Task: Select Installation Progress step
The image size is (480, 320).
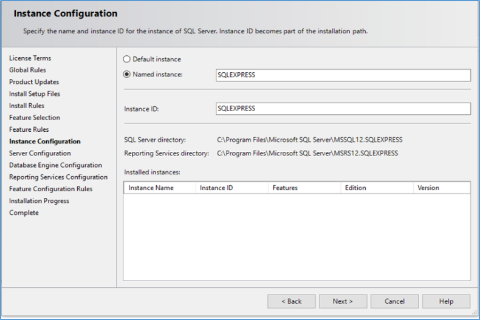Action: coord(39,201)
